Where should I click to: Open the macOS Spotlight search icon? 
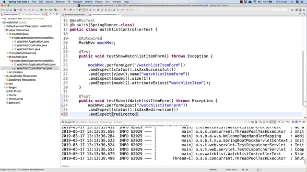point(292,2)
